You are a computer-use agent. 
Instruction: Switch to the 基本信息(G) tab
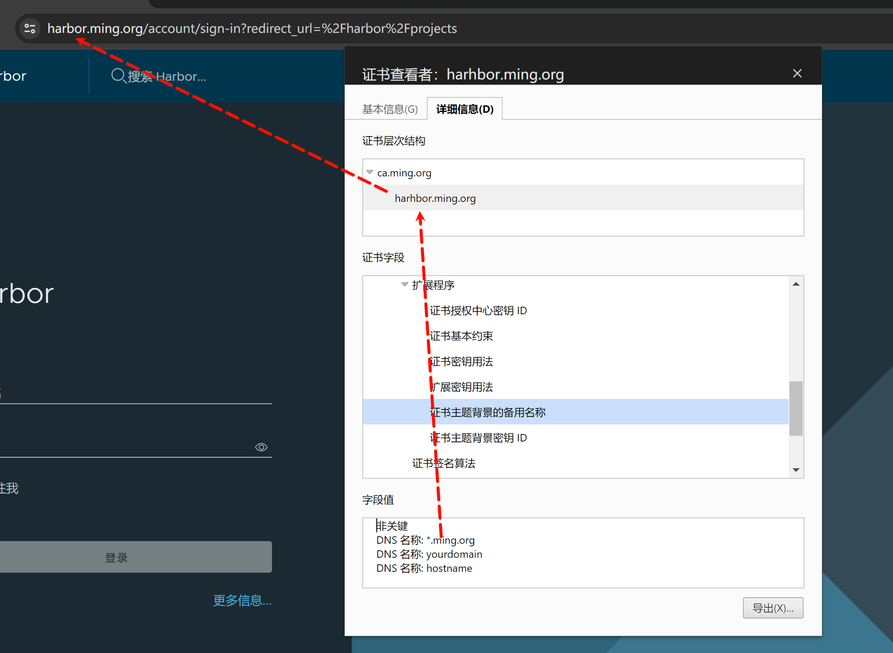[389, 109]
